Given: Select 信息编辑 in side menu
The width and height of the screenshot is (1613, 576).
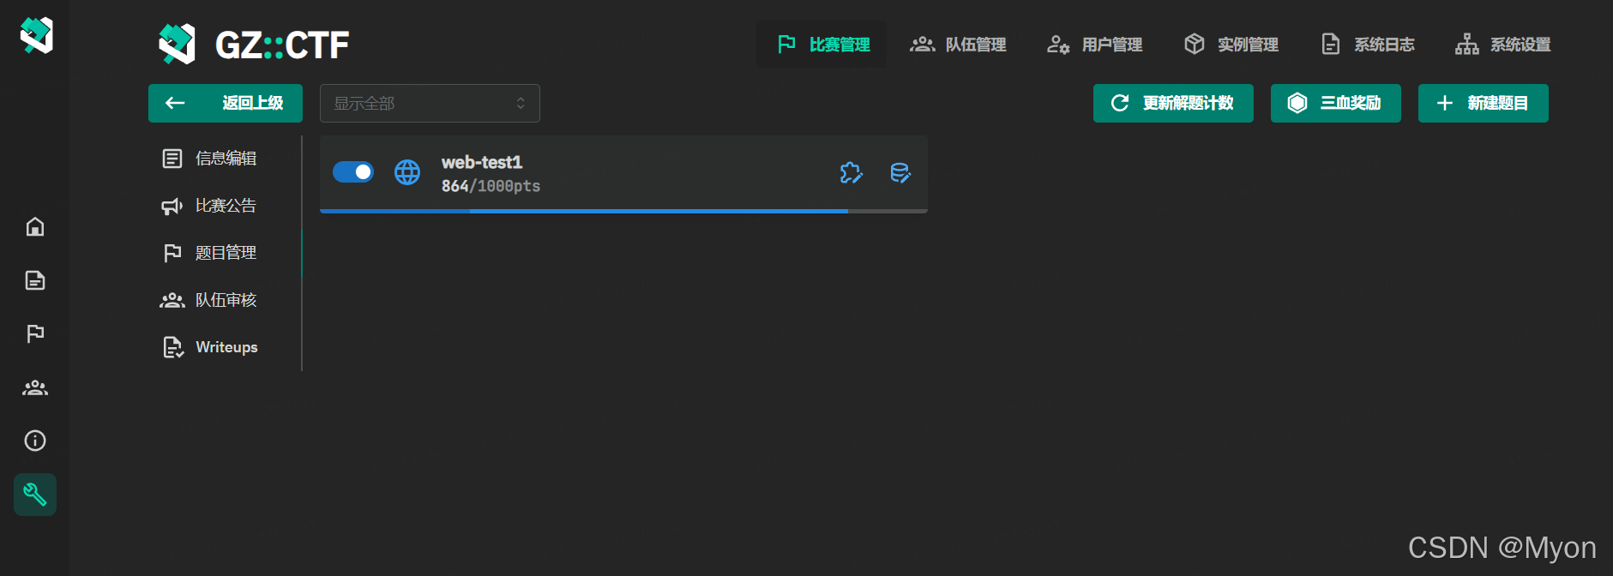Looking at the screenshot, I should pyautogui.click(x=224, y=159).
